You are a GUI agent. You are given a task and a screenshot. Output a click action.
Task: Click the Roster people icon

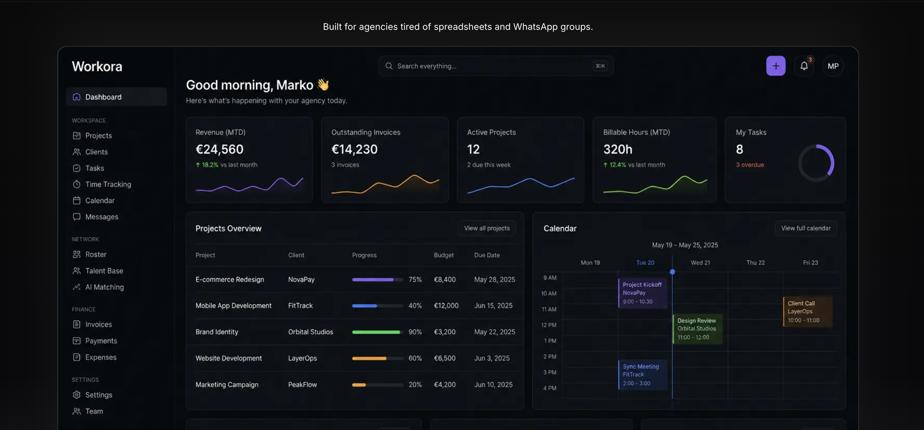tap(76, 254)
